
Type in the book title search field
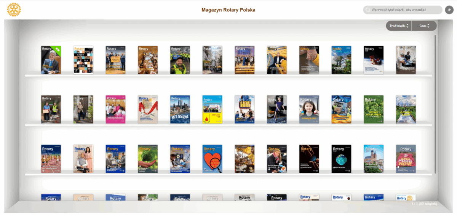[404, 10]
